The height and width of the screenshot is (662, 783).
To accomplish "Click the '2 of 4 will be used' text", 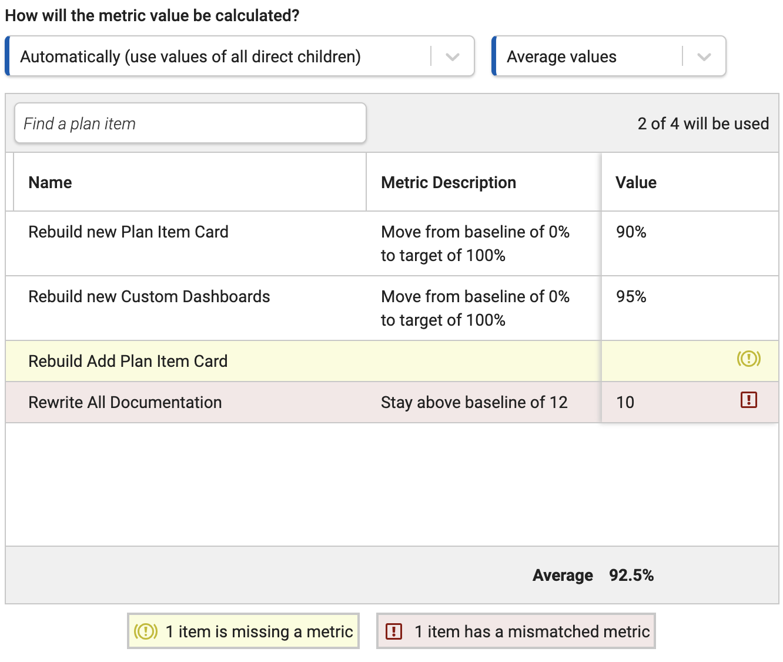I will (703, 123).
